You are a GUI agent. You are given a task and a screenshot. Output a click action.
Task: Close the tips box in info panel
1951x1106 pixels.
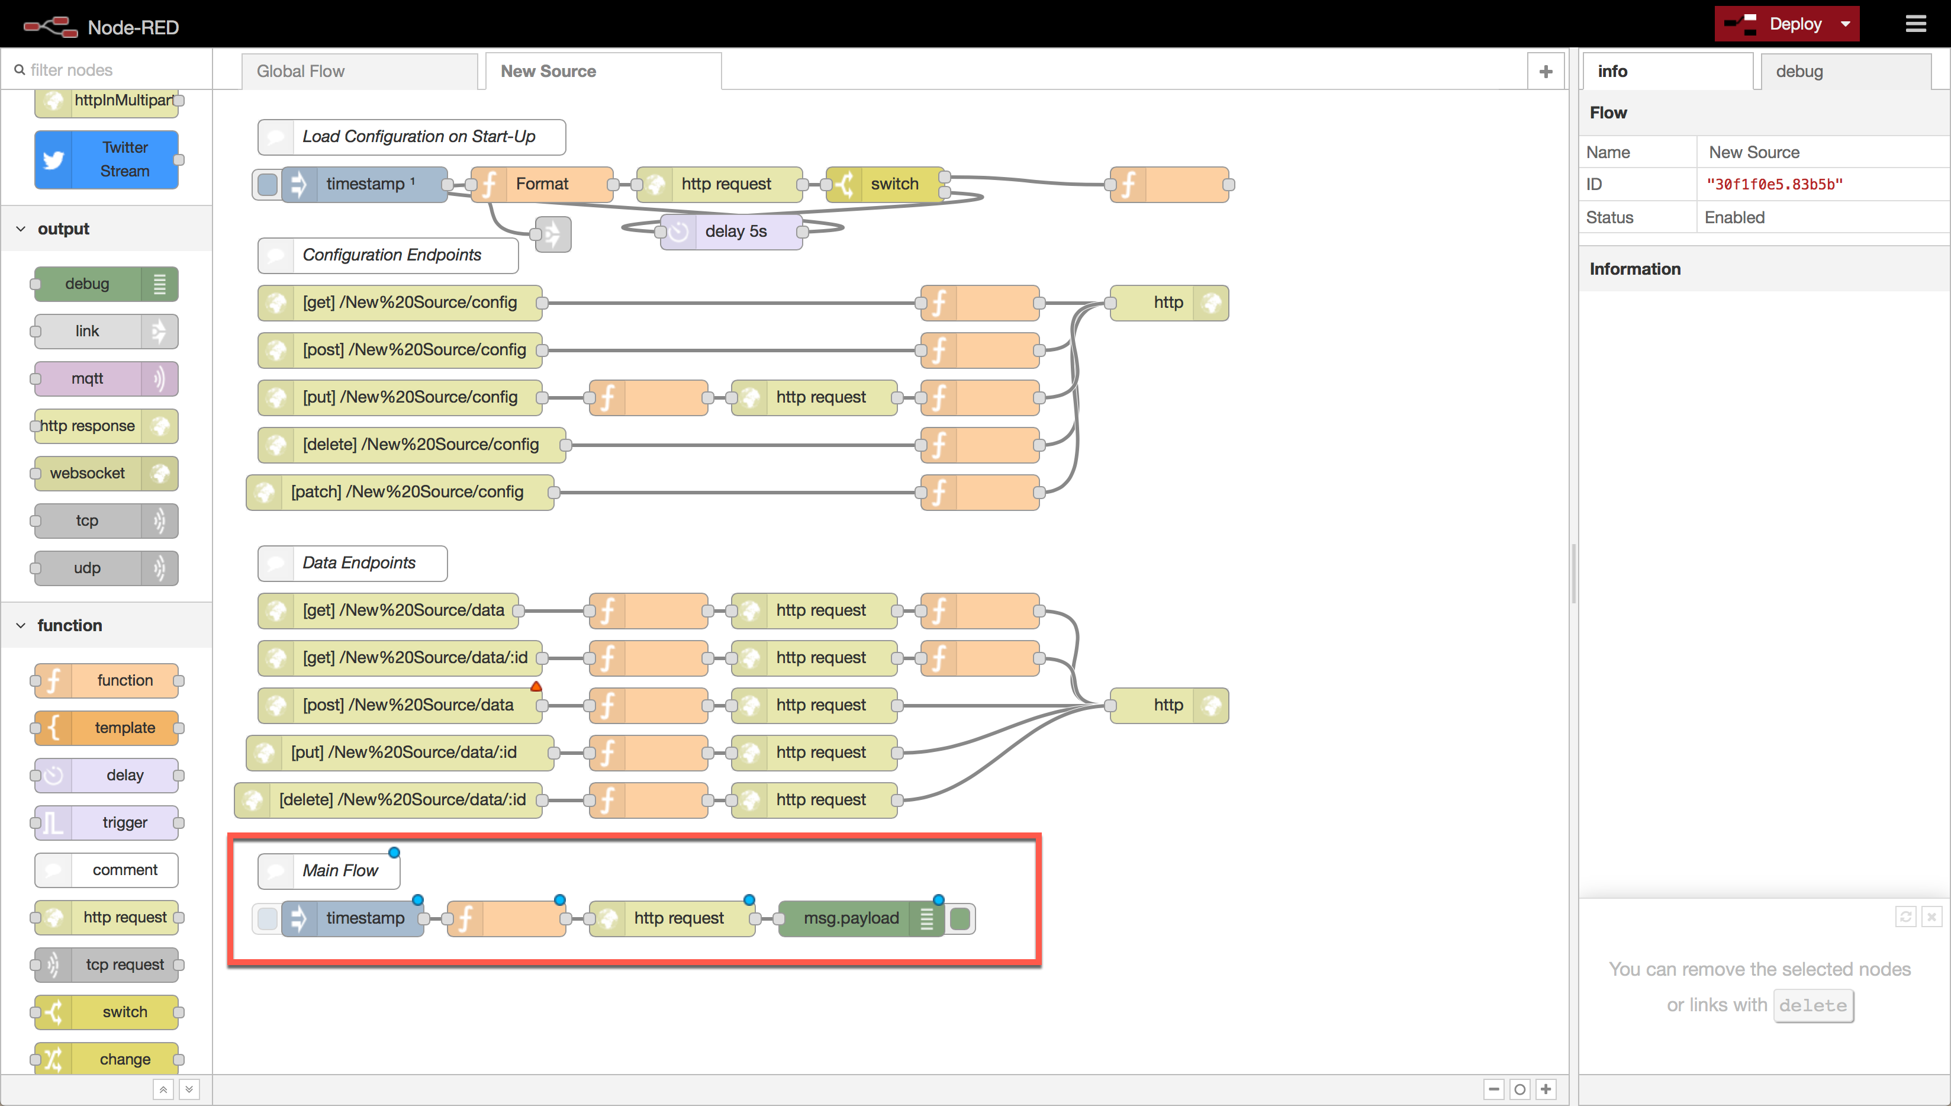pos(1932,917)
